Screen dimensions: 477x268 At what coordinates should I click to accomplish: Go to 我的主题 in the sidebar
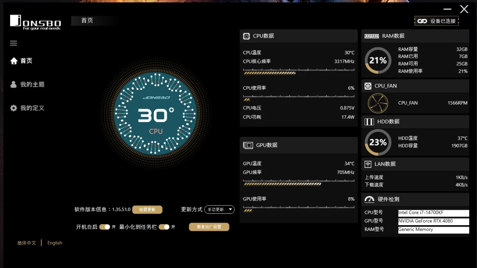(28, 84)
